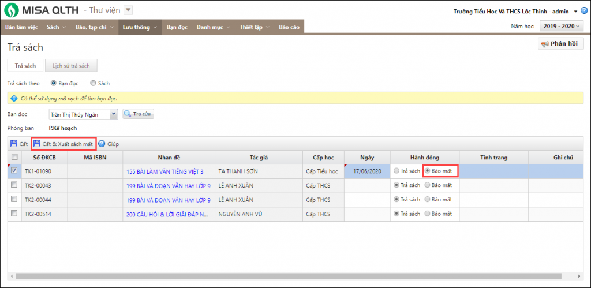Check the row TK2-00044 checkbox
Image resolution: width=591 pixels, height=288 pixels.
point(14,199)
